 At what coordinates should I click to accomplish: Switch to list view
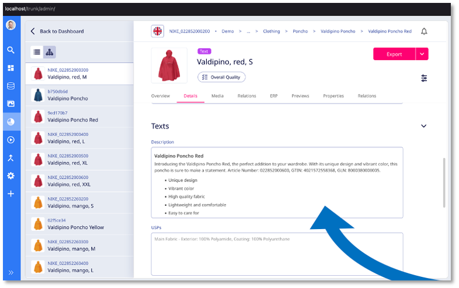[37, 52]
